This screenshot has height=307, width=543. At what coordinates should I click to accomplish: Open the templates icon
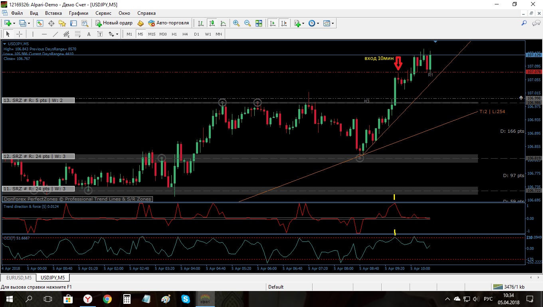coord(327,23)
